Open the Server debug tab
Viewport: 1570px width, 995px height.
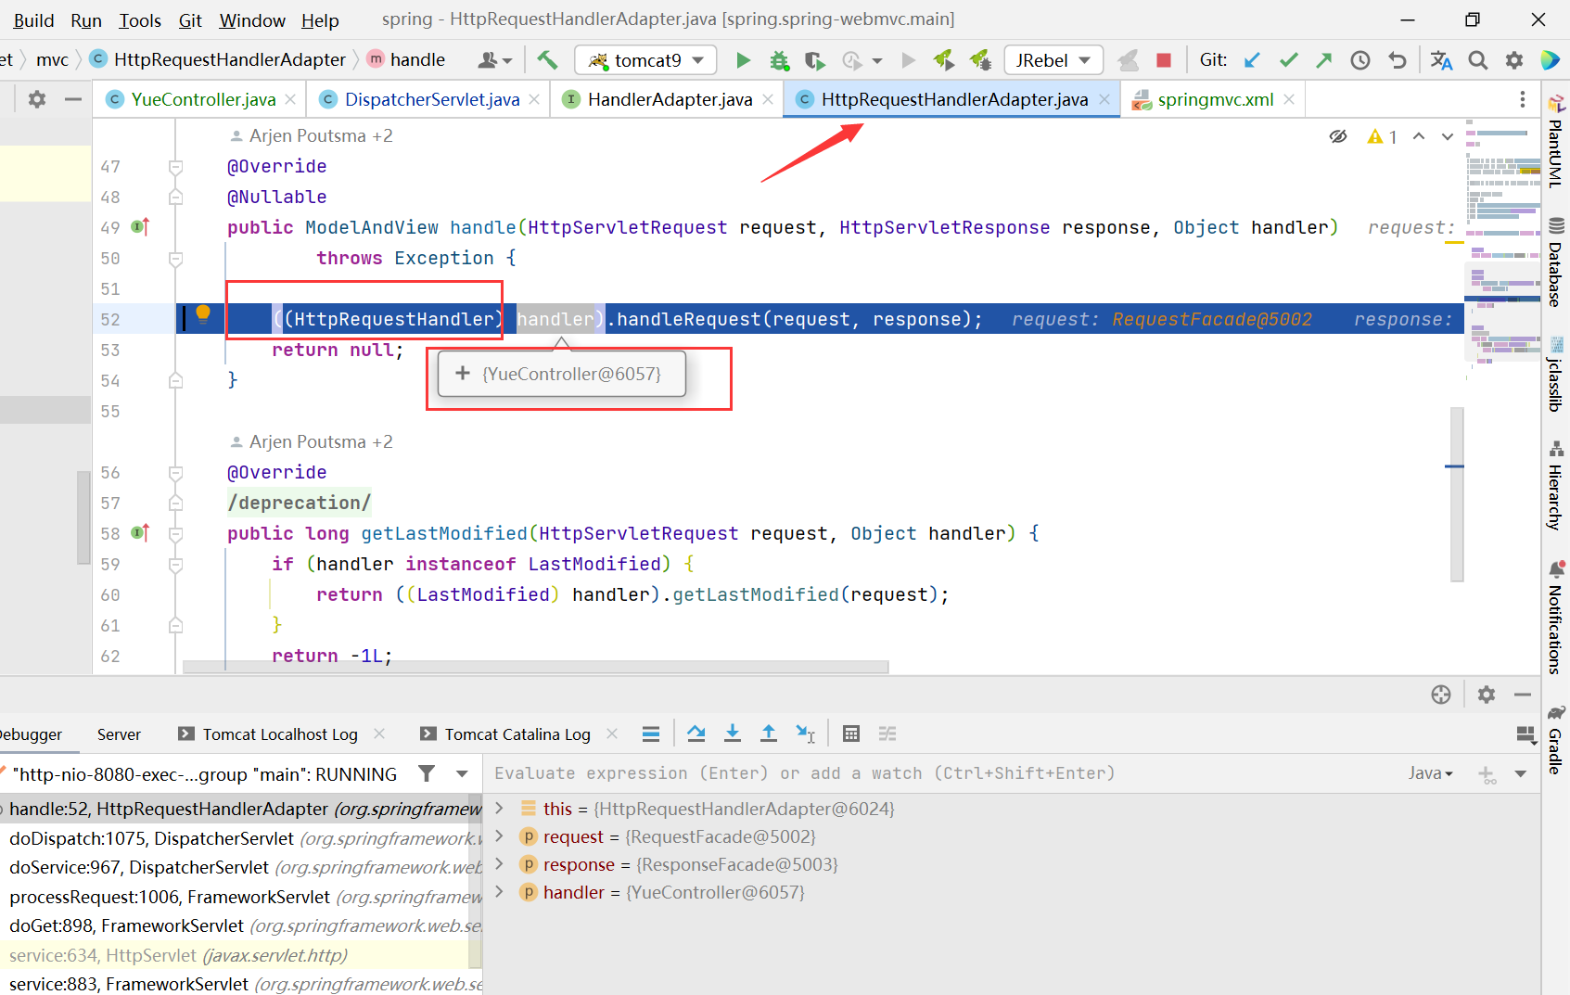point(119,734)
